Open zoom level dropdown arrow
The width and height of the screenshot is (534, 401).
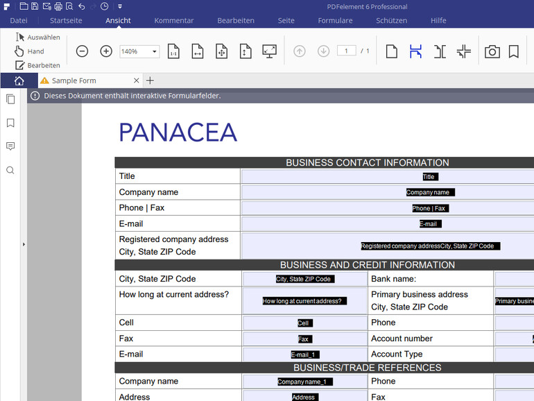(x=154, y=51)
